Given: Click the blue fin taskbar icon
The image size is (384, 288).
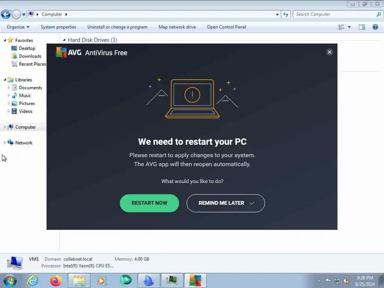Looking at the screenshot, I should point(148,280).
